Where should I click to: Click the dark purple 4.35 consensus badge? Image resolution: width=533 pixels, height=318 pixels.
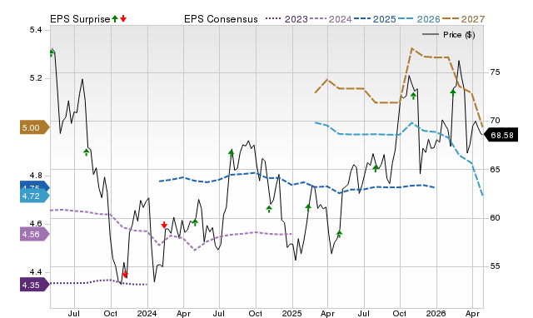pyautogui.click(x=35, y=285)
